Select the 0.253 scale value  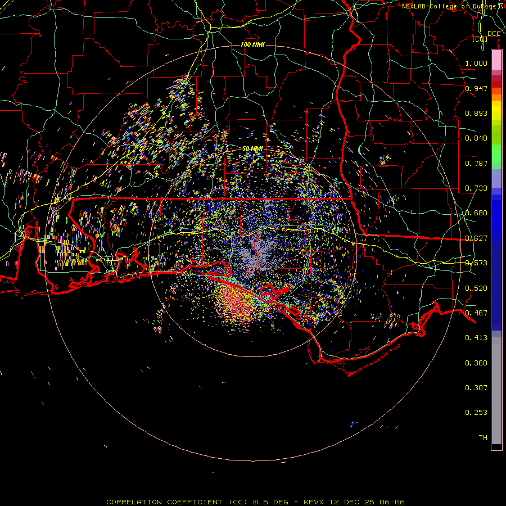coord(476,413)
